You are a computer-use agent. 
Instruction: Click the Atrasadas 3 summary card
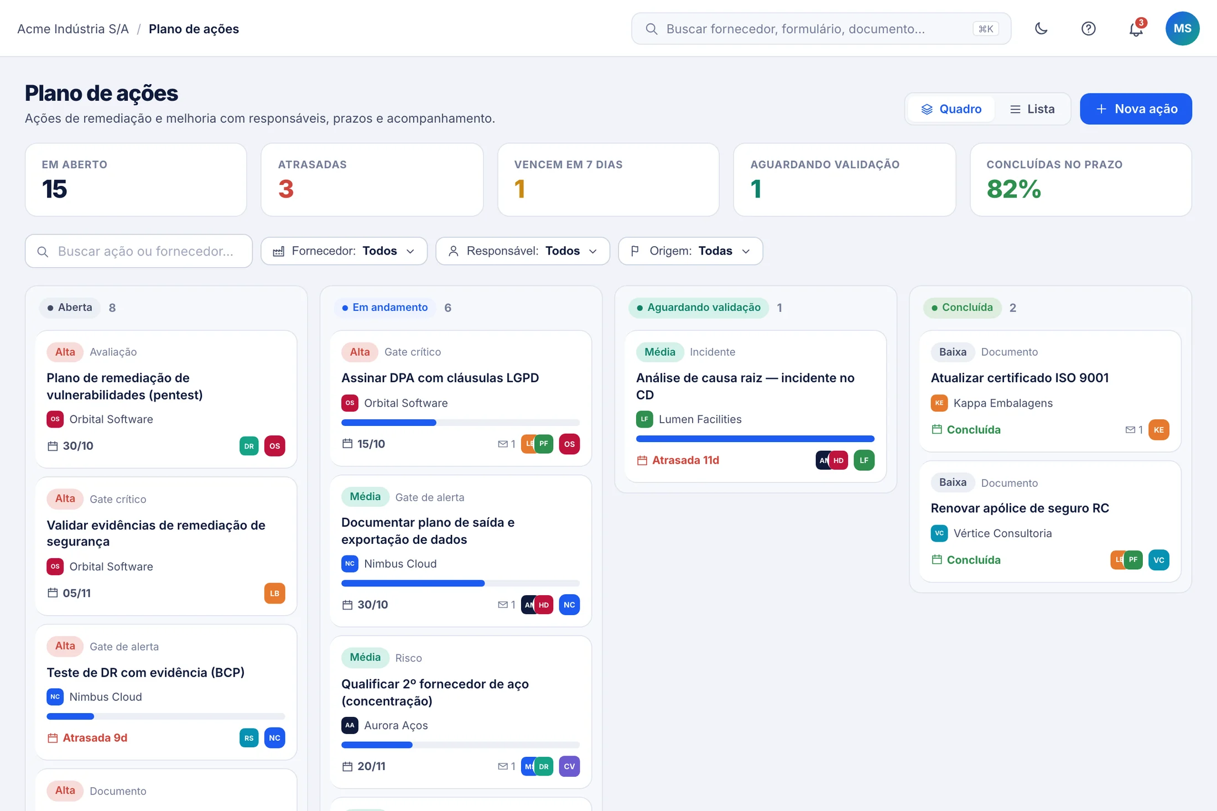point(372,180)
